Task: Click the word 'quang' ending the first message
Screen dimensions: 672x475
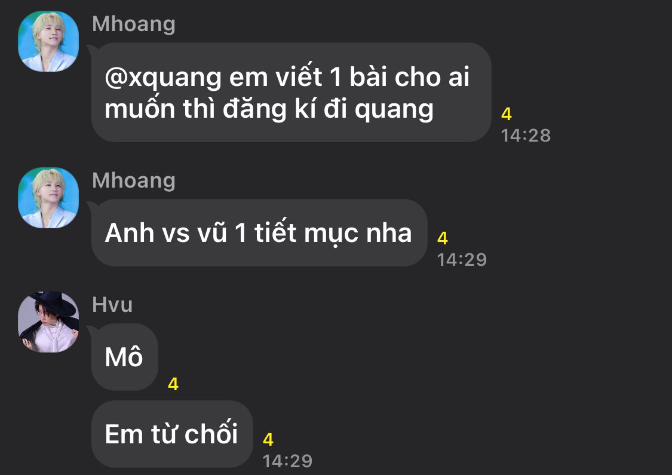Action: [x=394, y=110]
